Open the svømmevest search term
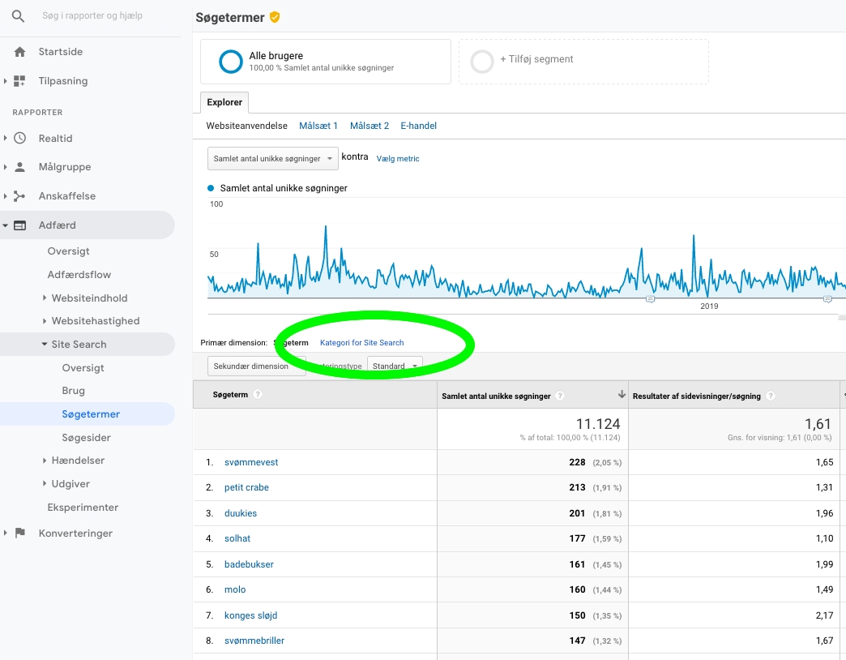This screenshot has width=846, height=660. click(x=251, y=462)
